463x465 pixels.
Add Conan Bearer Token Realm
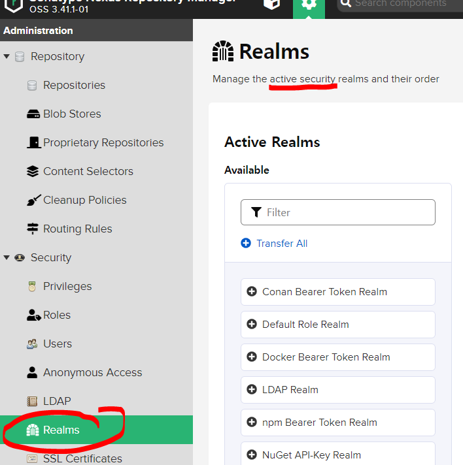pyautogui.click(x=338, y=292)
